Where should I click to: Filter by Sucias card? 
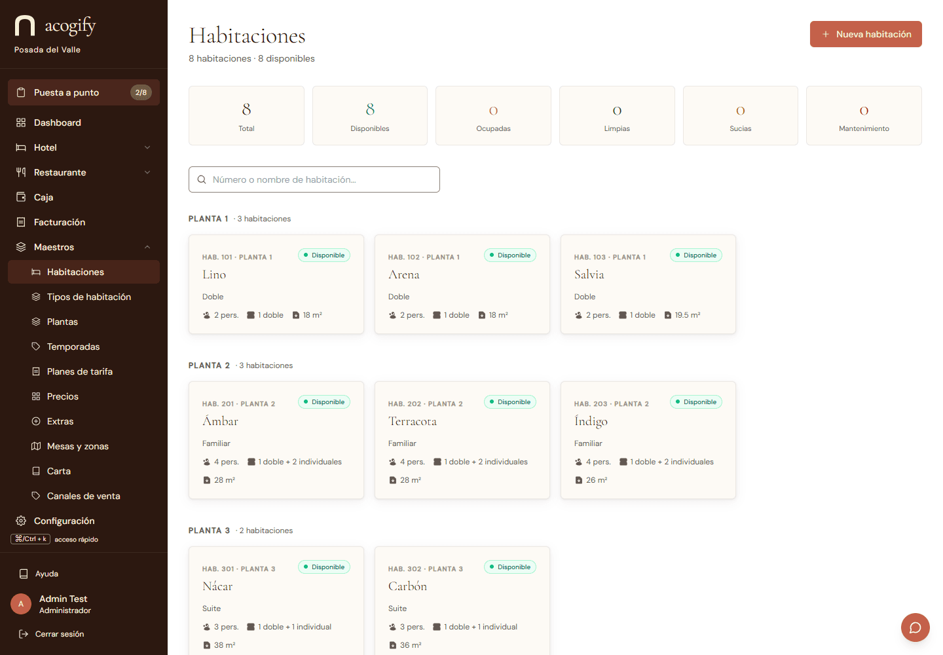point(741,115)
